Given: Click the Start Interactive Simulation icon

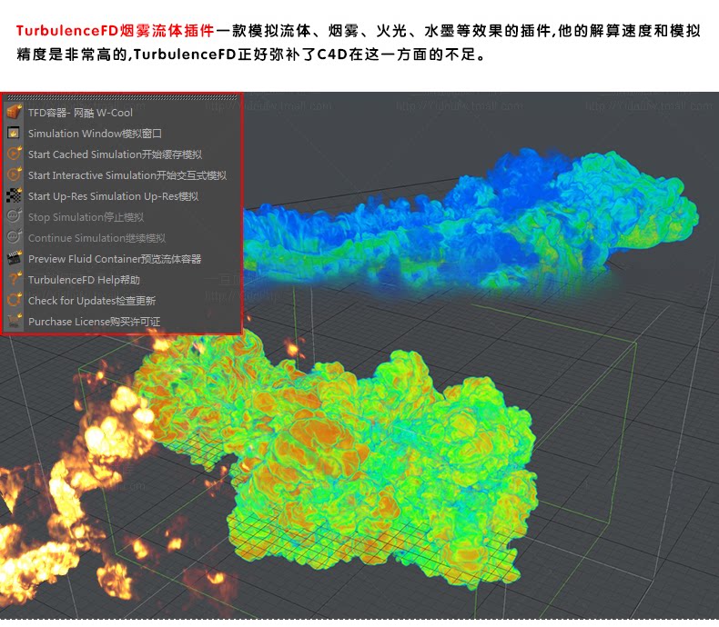Looking at the screenshot, I should [x=15, y=174].
